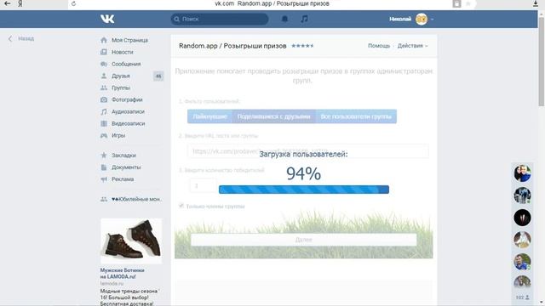This screenshot has height=306, width=545.
Task: Click the Далее button
Action: coord(303,240)
